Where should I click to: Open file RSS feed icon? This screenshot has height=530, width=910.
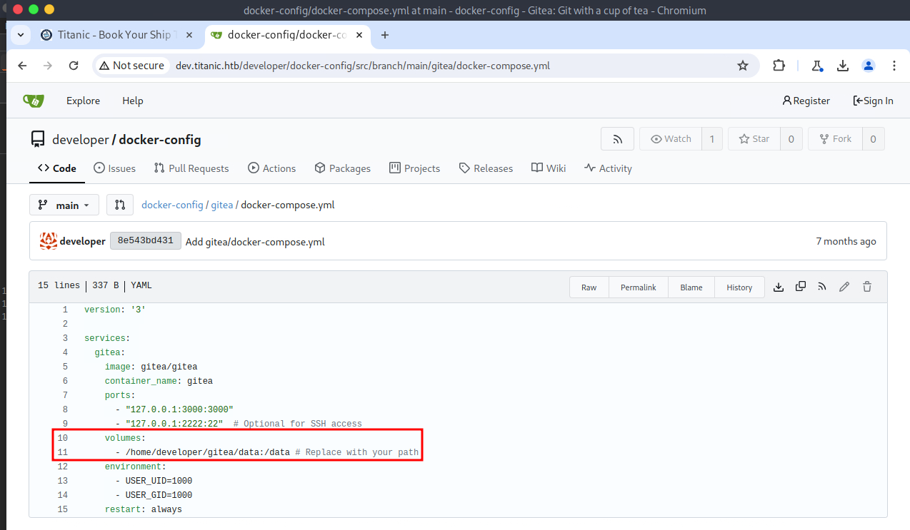tap(822, 287)
